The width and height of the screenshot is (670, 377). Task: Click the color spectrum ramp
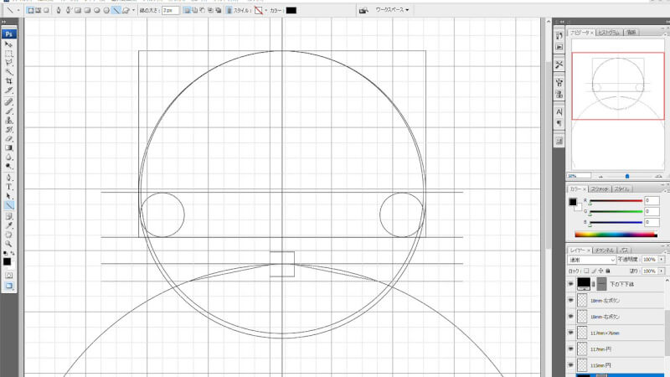[x=616, y=235]
